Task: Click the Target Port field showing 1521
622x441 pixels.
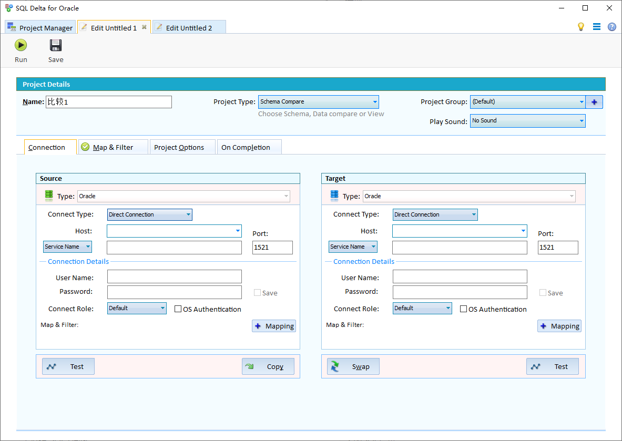Action: point(558,248)
